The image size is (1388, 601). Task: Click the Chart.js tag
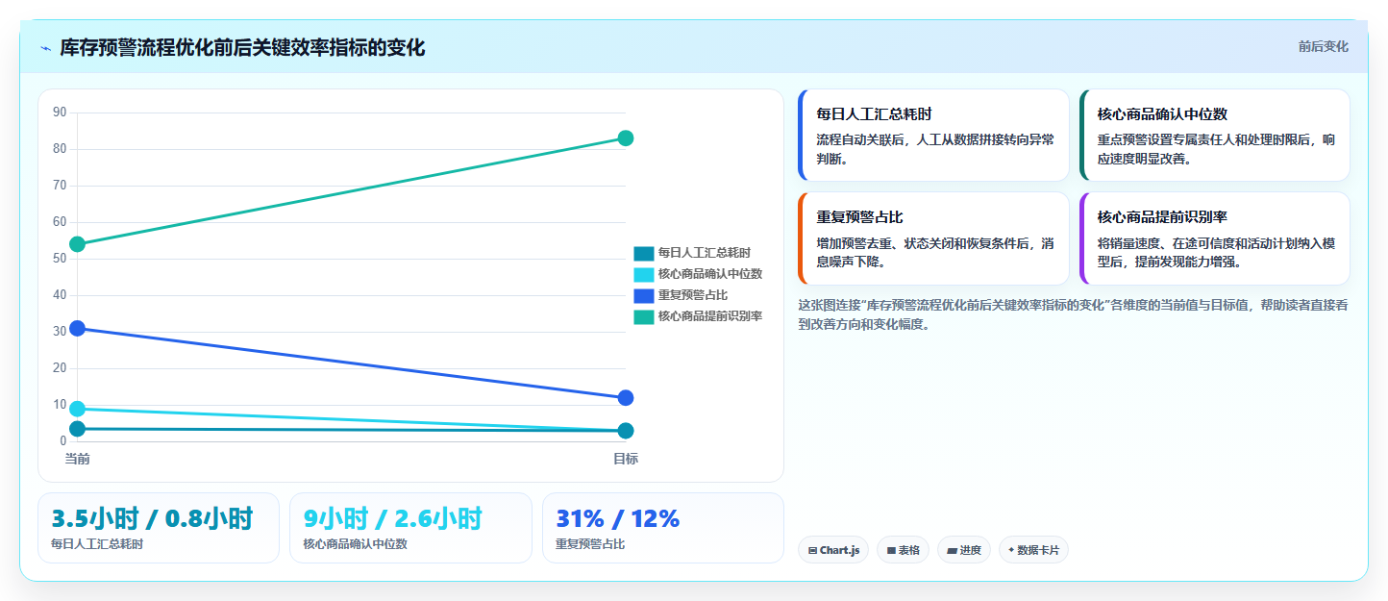click(833, 550)
